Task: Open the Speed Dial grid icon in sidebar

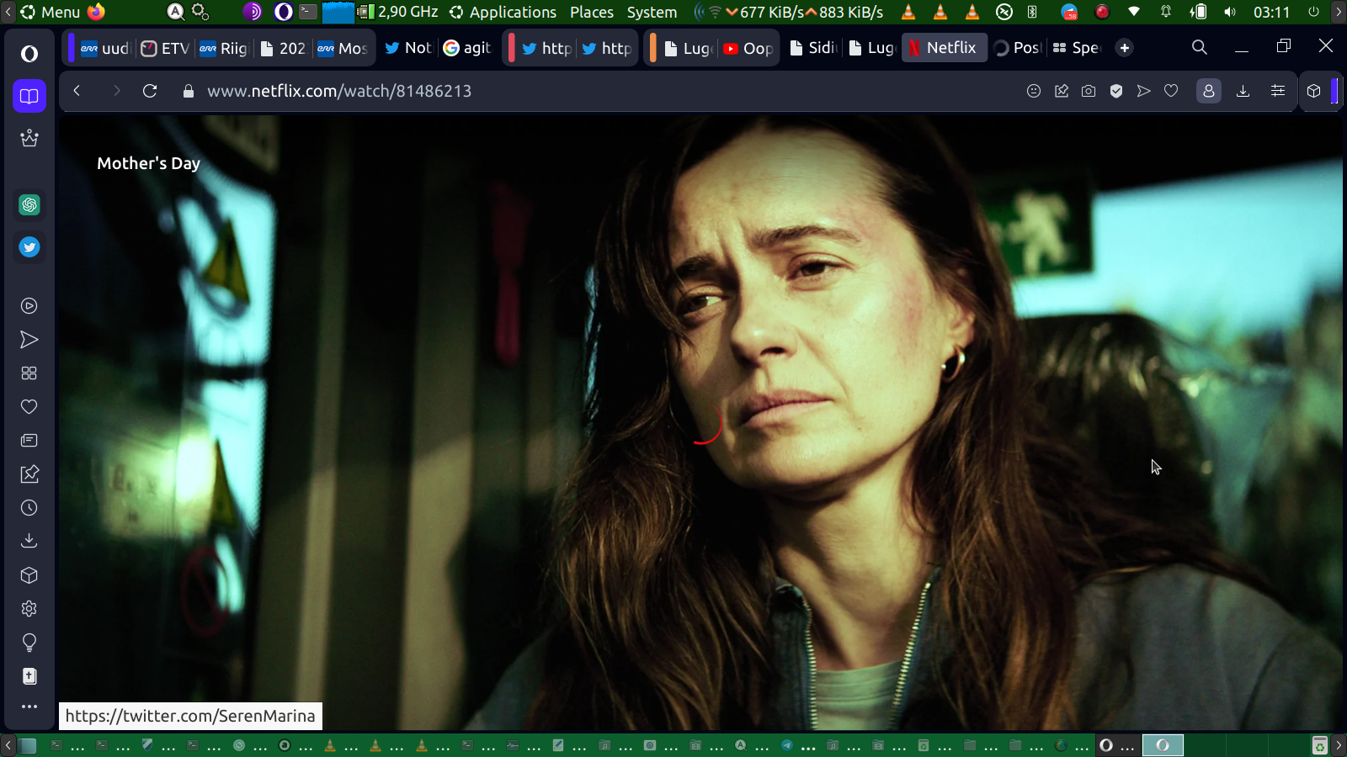Action: 29,373
